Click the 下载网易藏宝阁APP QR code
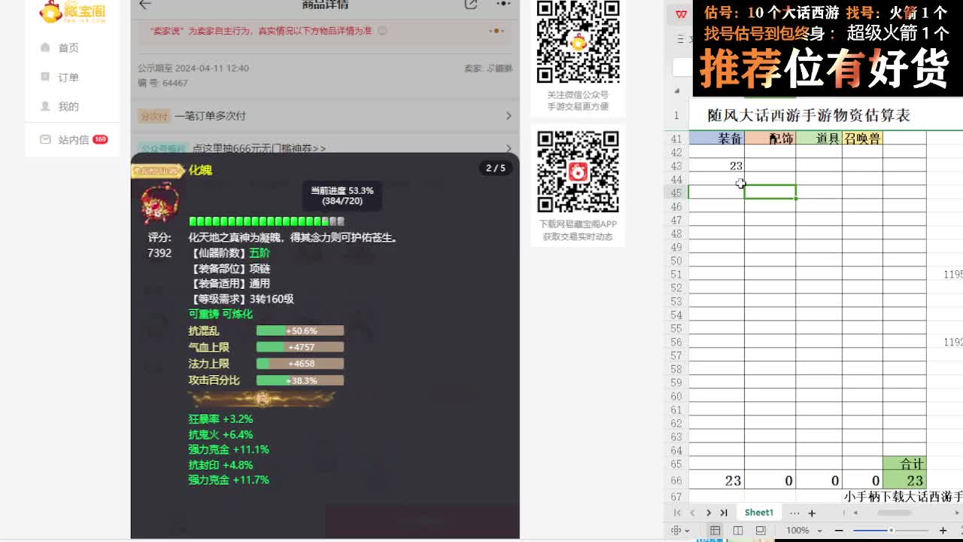This screenshot has height=542, width=963. pos(578,172)
